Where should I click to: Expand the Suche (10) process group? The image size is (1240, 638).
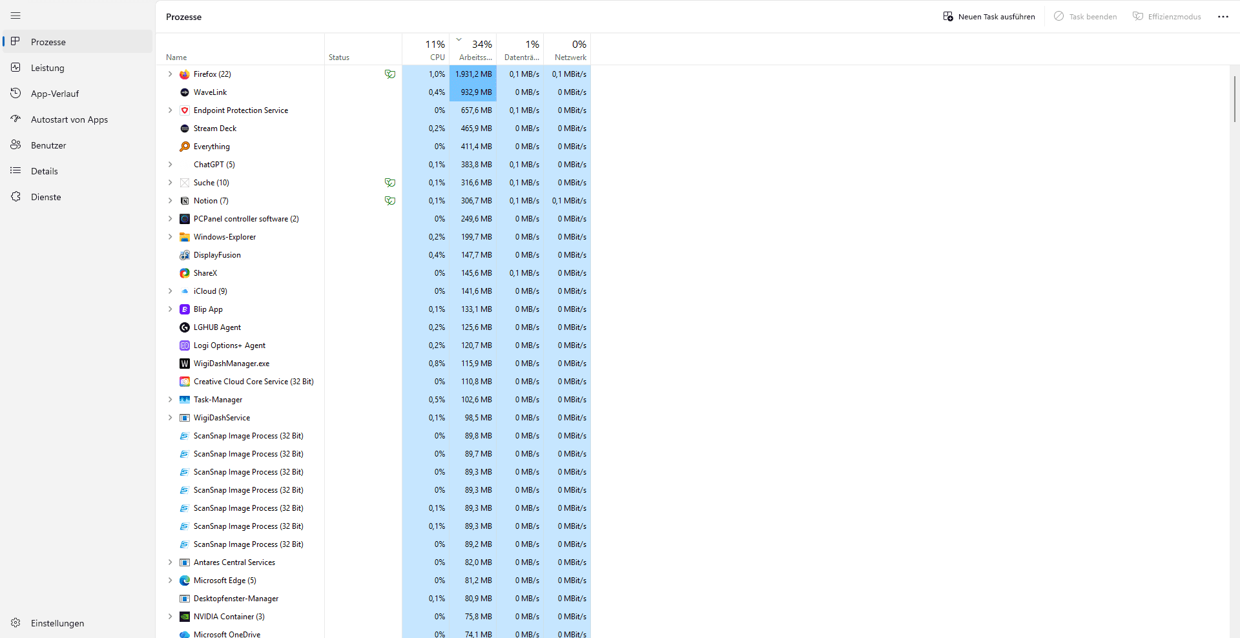coord(170,183)
